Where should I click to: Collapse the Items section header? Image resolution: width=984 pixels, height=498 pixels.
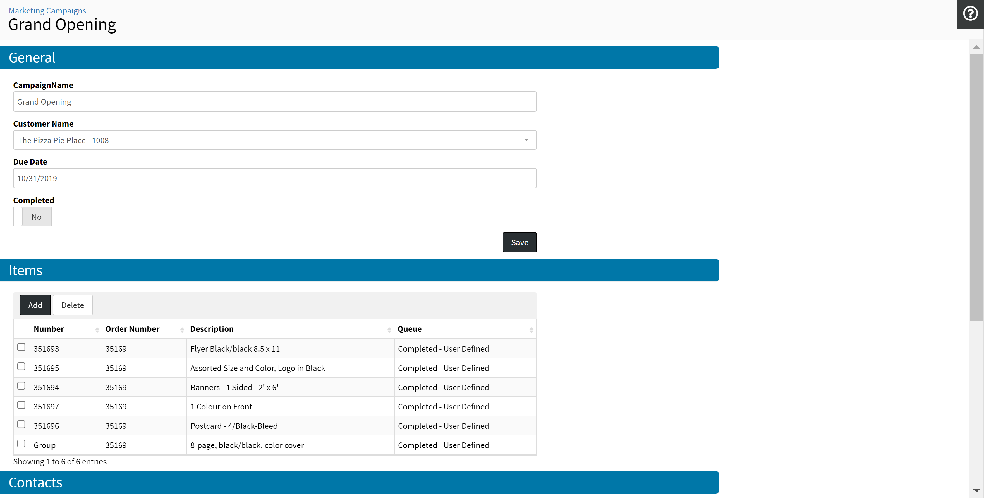(359, 270)
